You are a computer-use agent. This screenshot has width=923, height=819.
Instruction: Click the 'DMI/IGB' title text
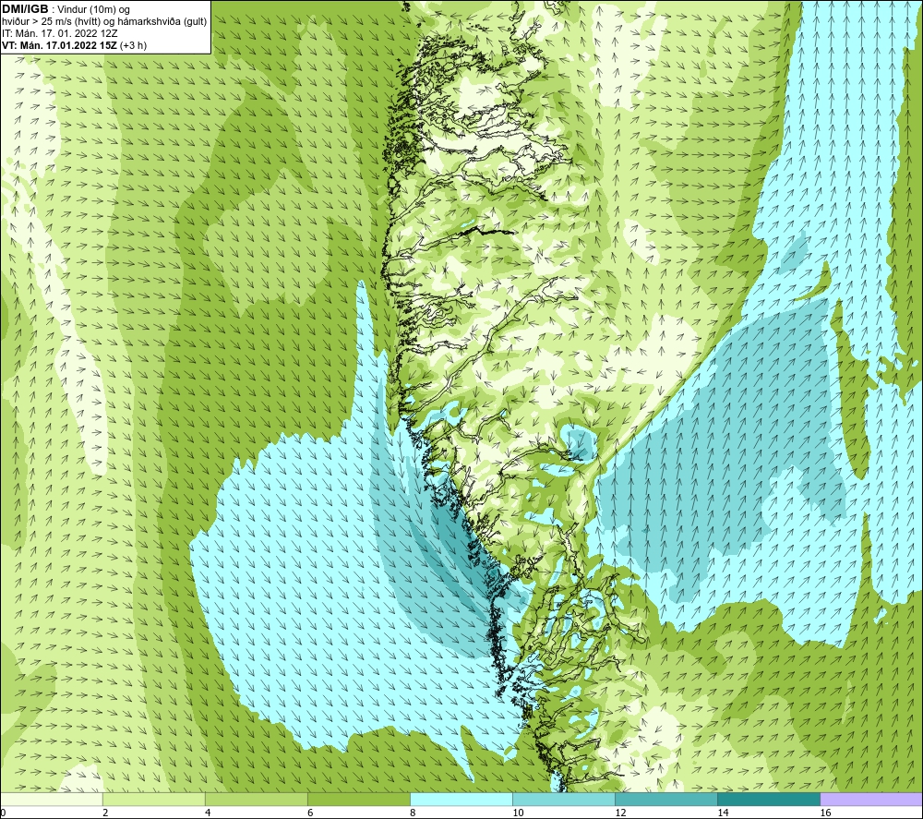pyautogui.click(x=25, y=9)
